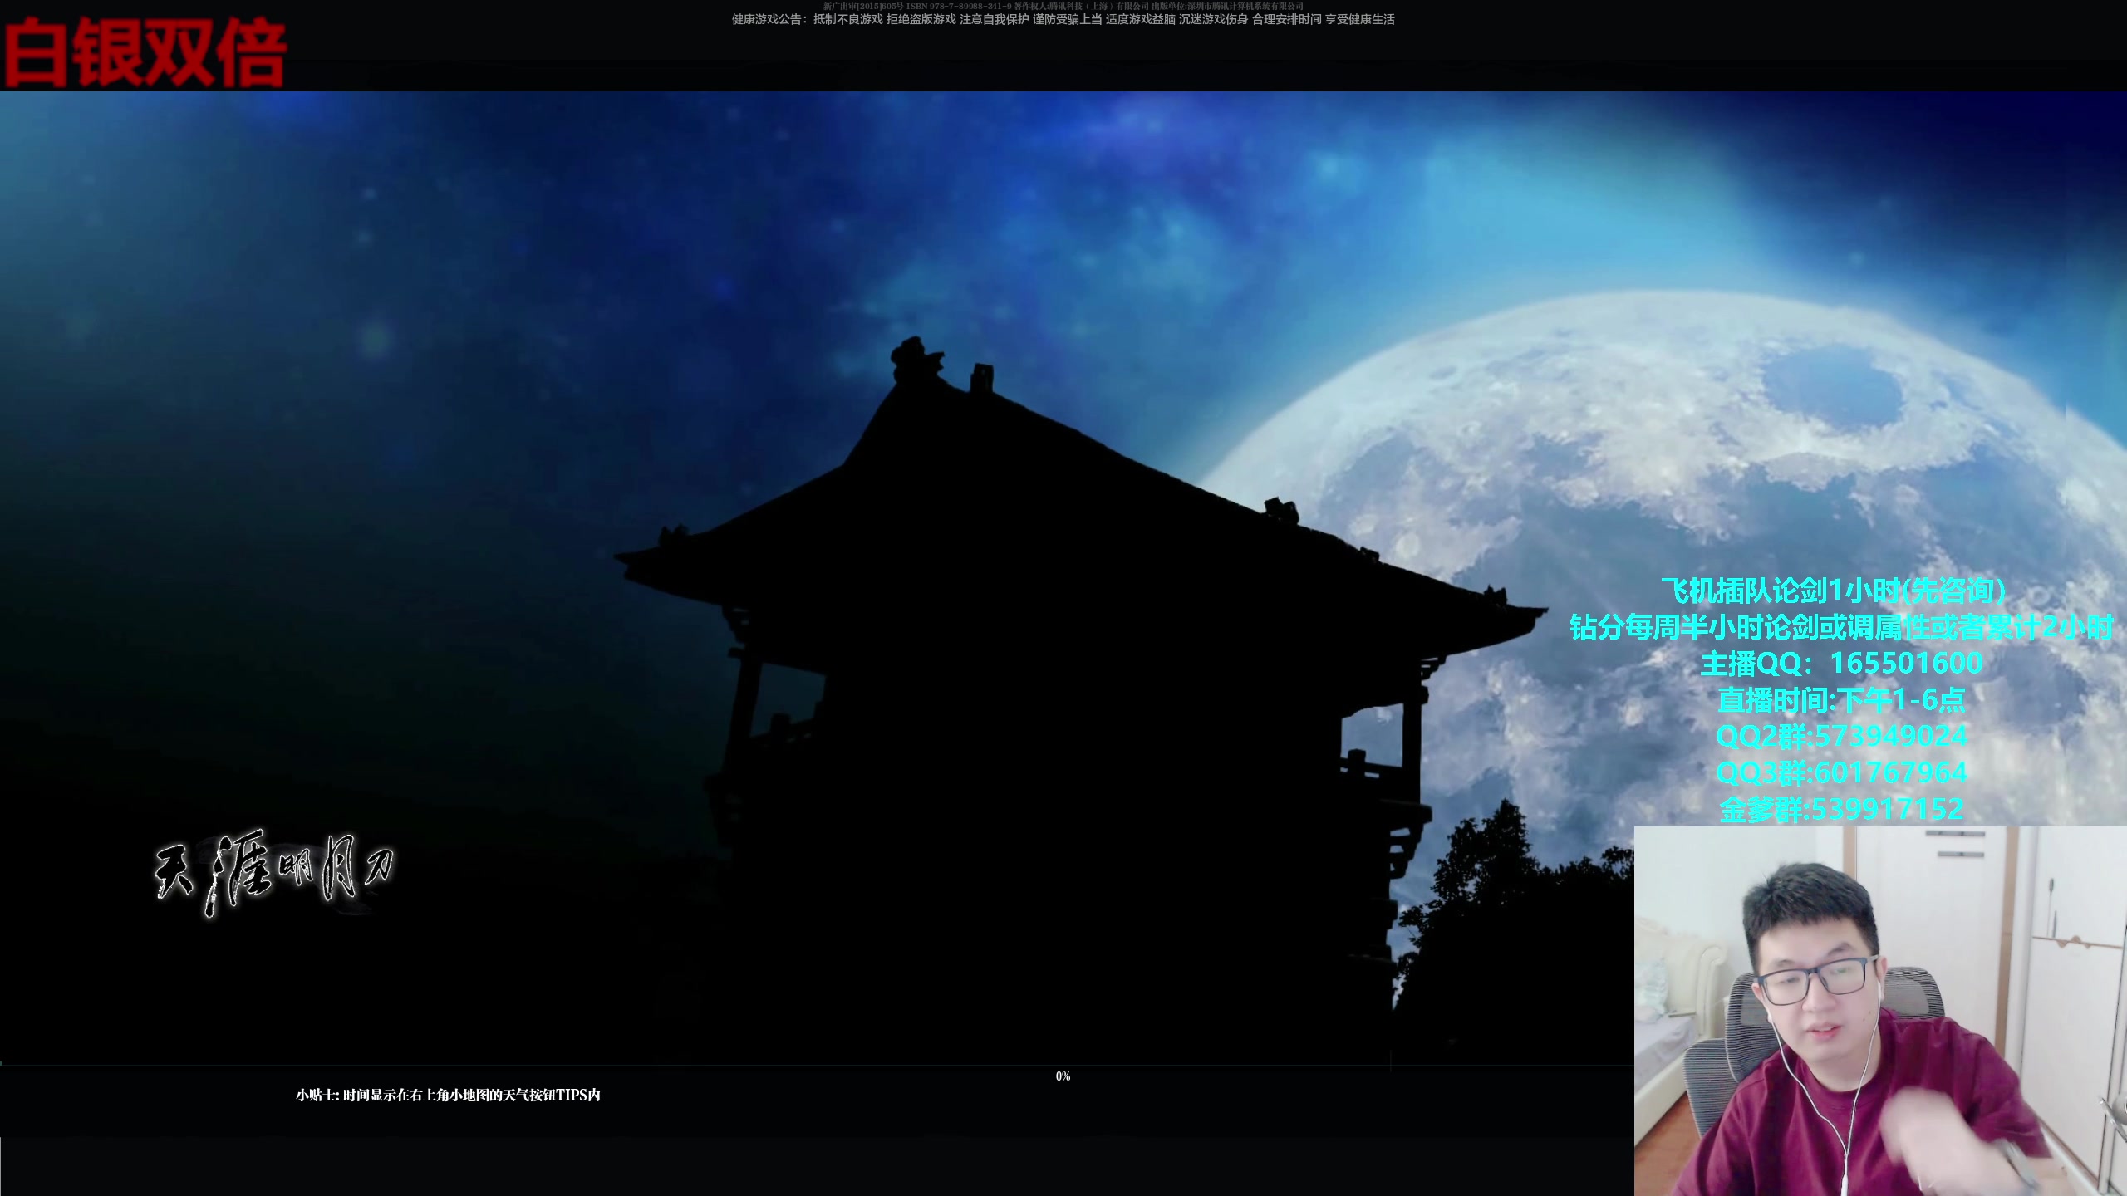Viewport: 2127px width, 1196px height.
Task: Click the 飞机插队论剑1小时 overlay line
Action: (x=1833, y=591)
